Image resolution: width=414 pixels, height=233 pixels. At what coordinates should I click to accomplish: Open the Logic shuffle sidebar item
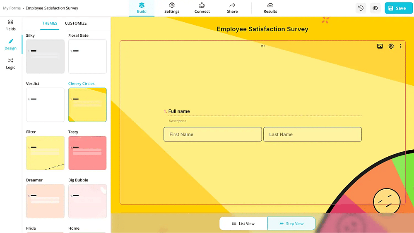11,64
